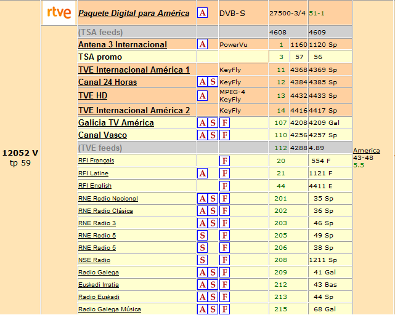The image size is (395, 315).
Task: Click the A icon in Canal 24 Horas row
Action: coord(202,82)
